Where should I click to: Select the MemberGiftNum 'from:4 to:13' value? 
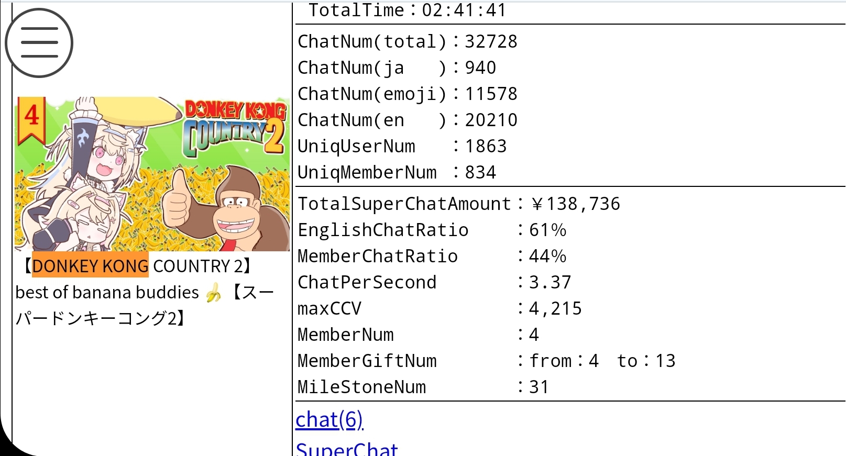(602, 361)
